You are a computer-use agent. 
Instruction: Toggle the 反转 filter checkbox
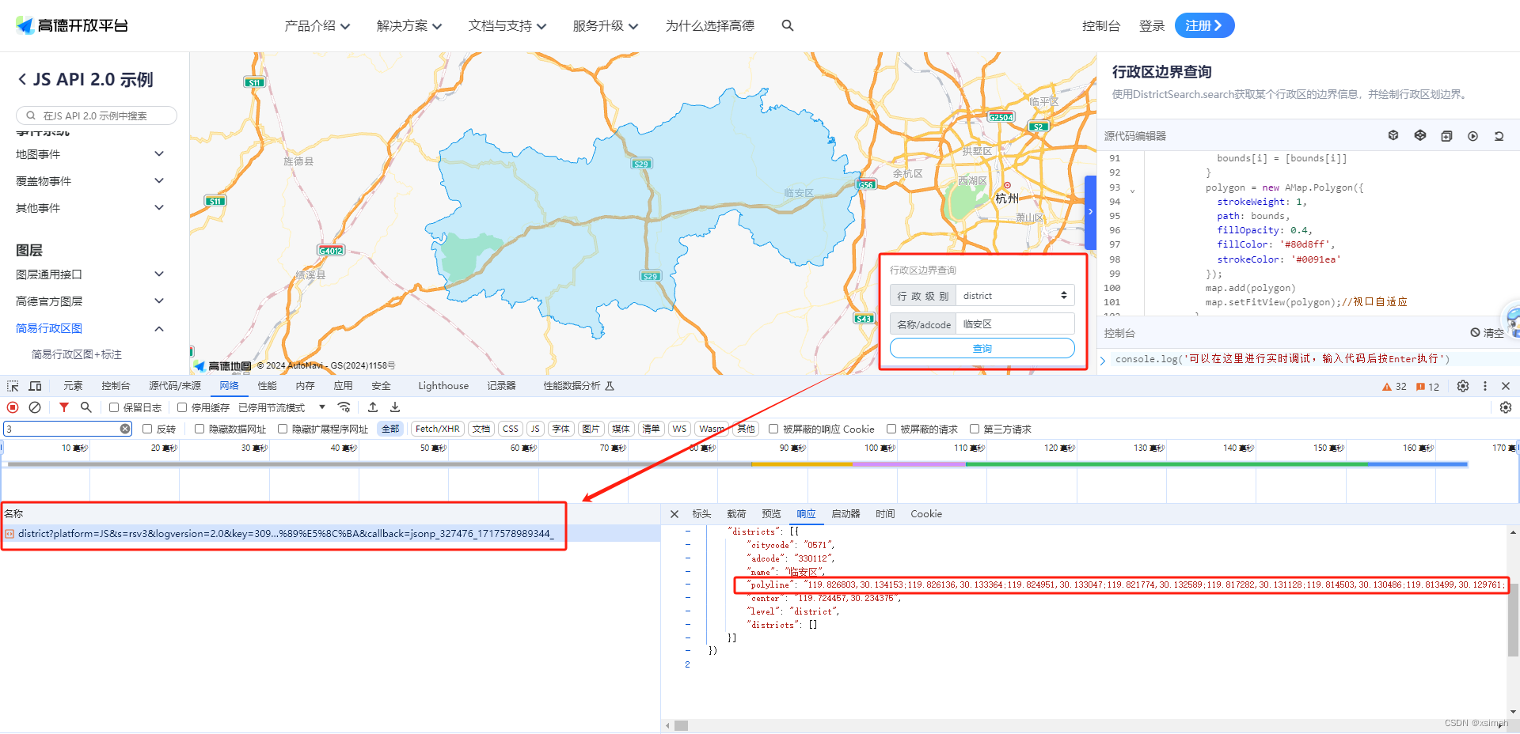click(147, 429)
